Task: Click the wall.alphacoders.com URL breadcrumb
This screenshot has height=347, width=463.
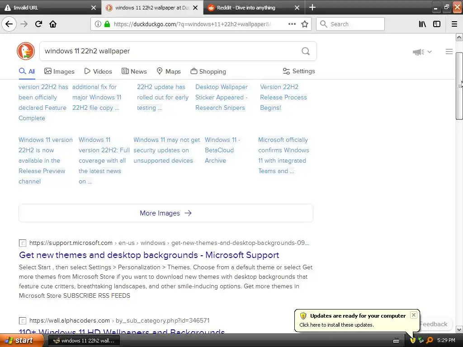Action: click(x=119, y=320)
